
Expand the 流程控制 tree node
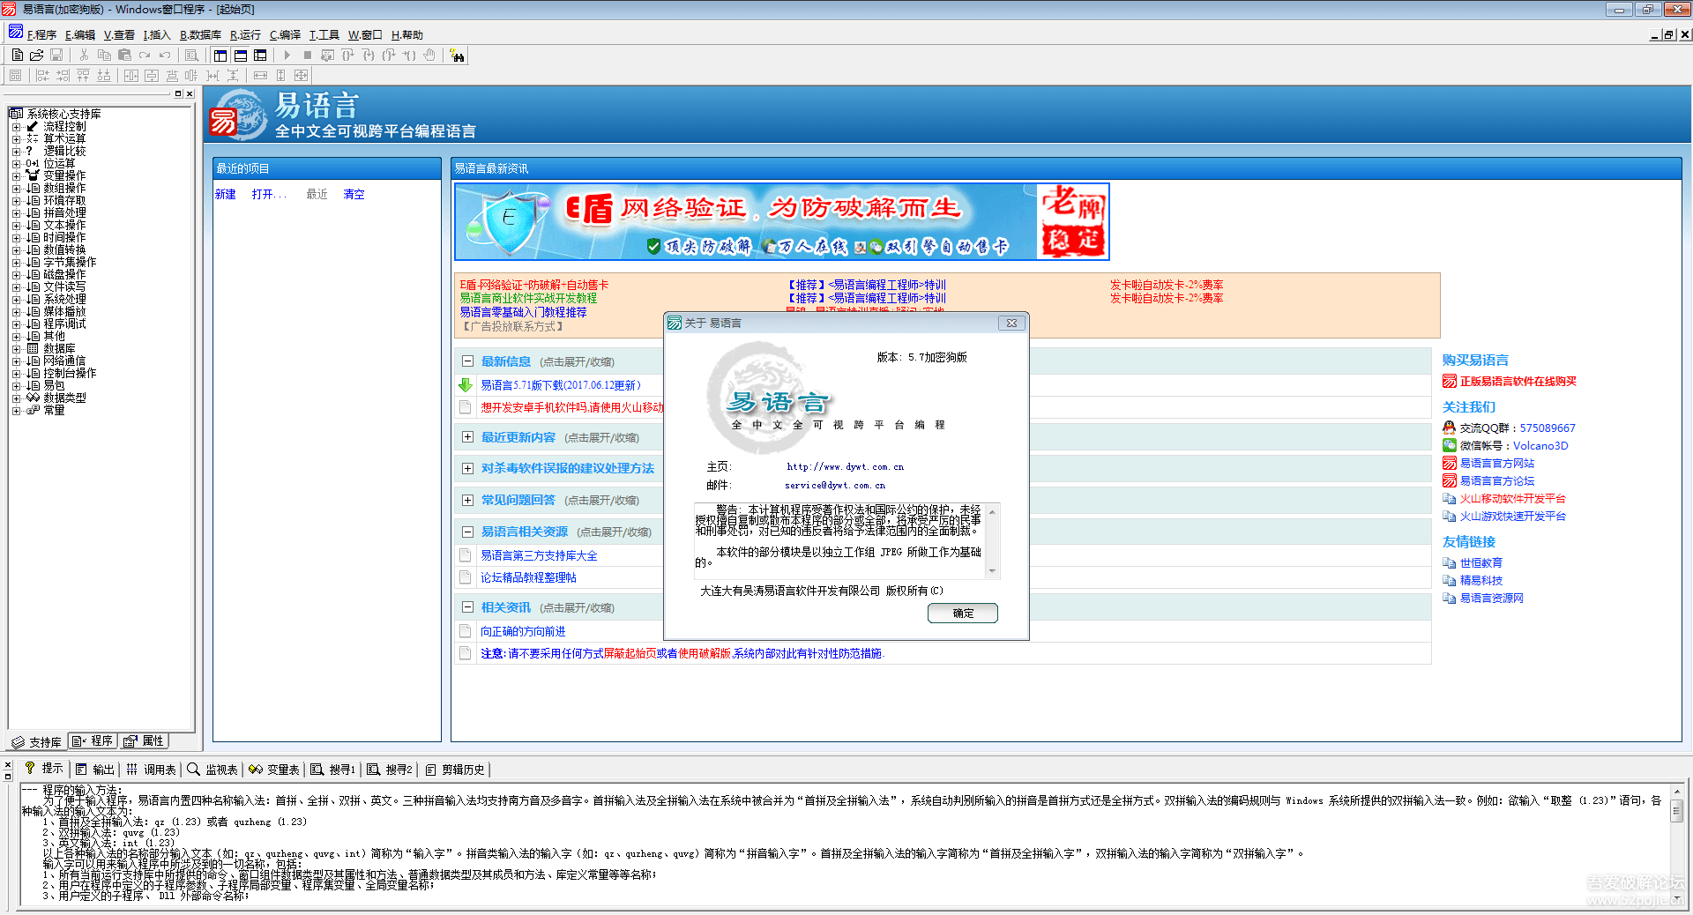point(16,127)
